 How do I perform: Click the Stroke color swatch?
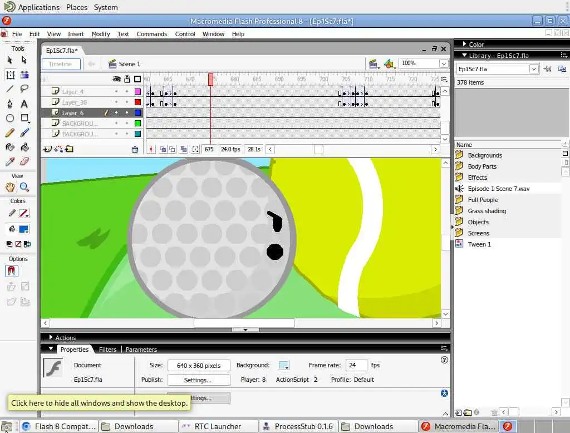[x=24, y=213]
